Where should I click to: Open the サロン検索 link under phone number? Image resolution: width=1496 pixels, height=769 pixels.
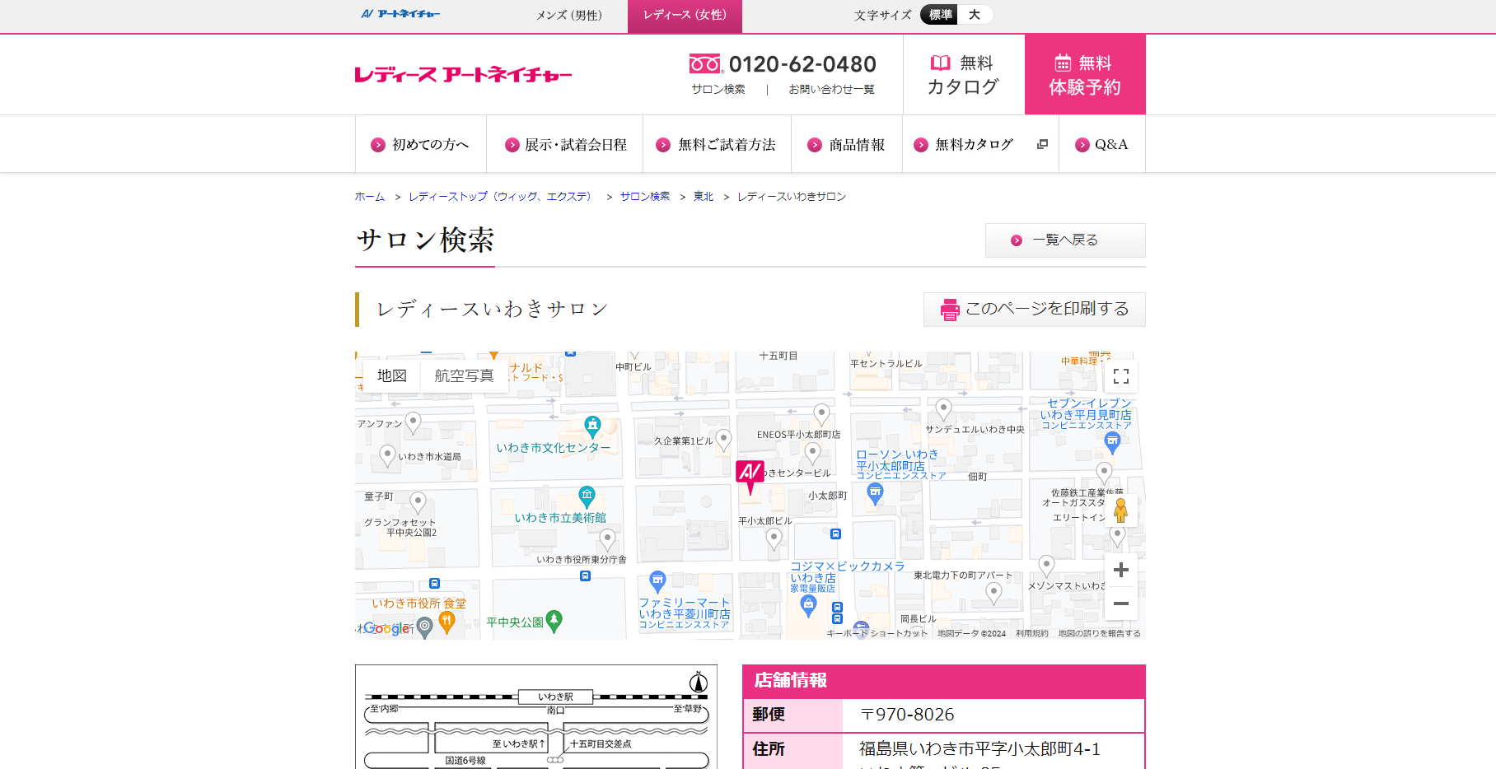[718, 89]
